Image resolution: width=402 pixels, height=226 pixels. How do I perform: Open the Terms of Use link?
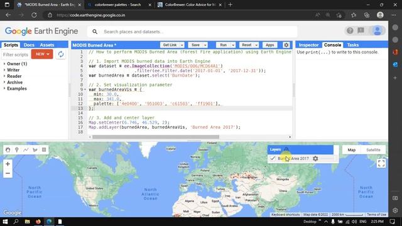(376, 215)
